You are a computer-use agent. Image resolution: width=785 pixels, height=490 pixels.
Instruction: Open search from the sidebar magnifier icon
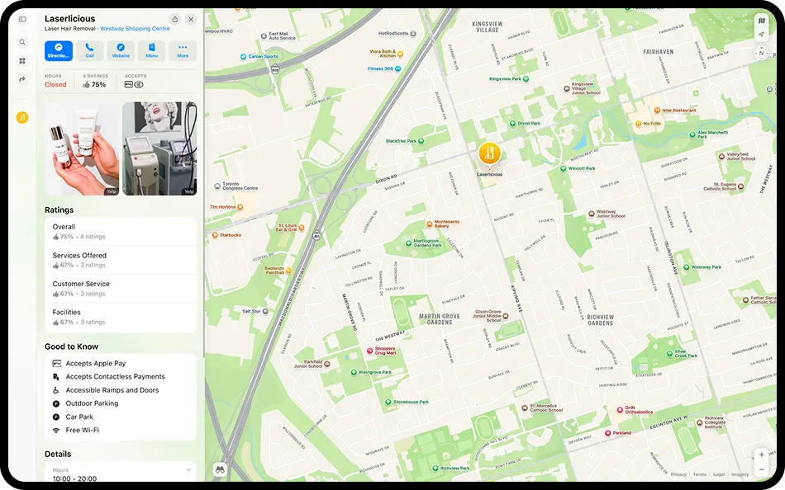22,43
